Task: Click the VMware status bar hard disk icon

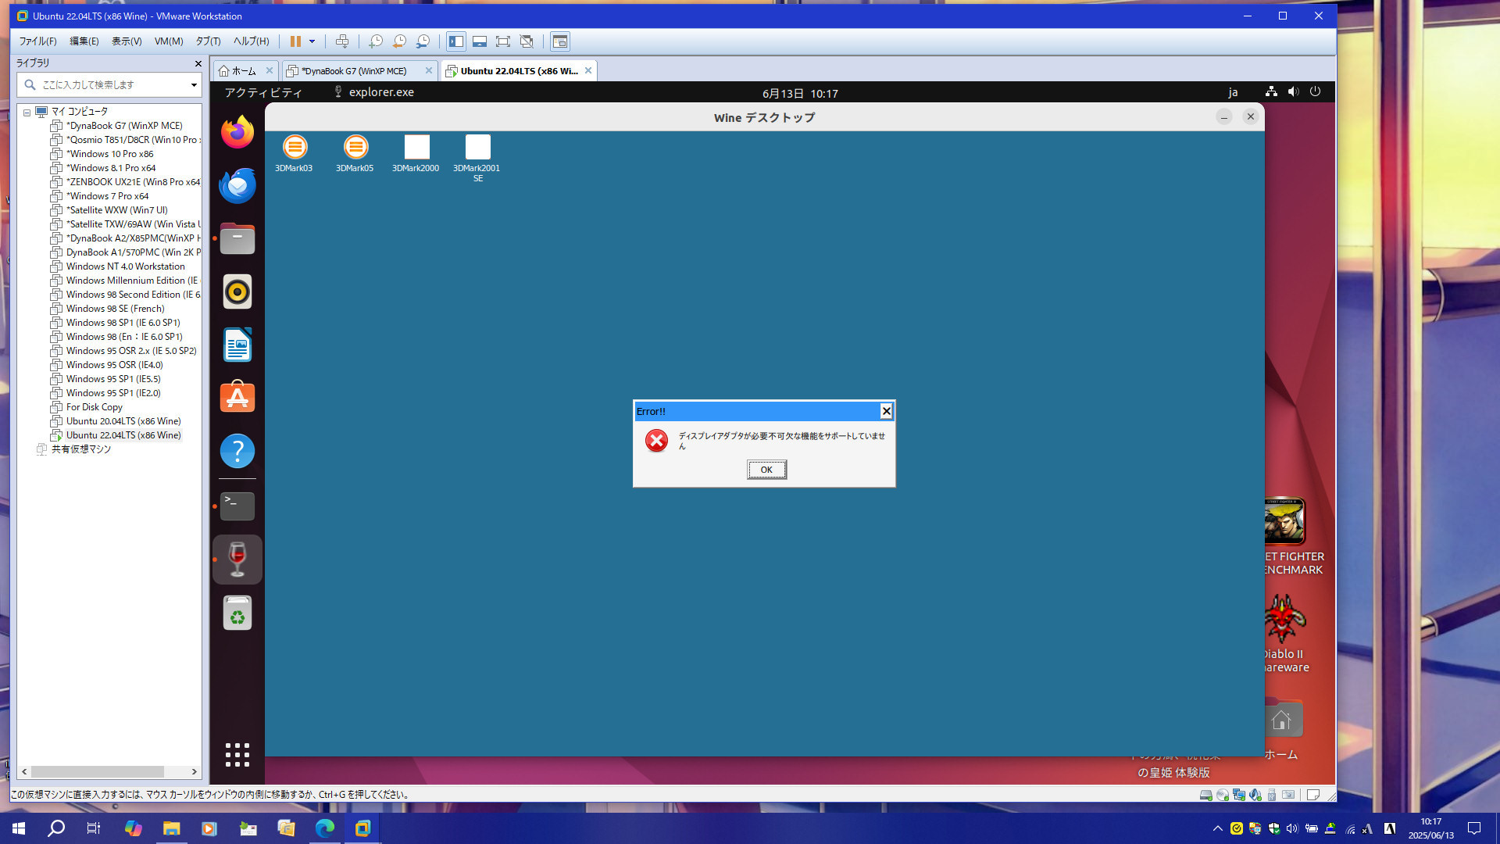Action: coord(1205,795)
